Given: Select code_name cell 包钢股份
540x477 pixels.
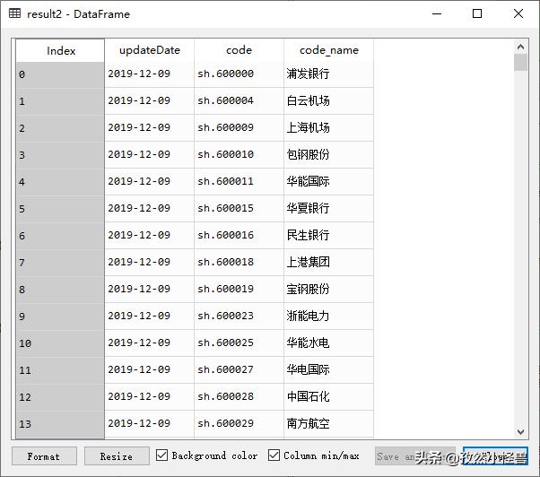Looking at the screenshot, I should pos(329,154).
